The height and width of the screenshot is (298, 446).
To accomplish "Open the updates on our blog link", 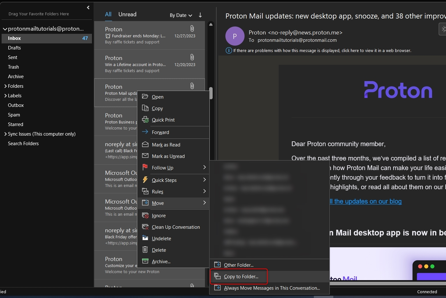I will (366, 201).
